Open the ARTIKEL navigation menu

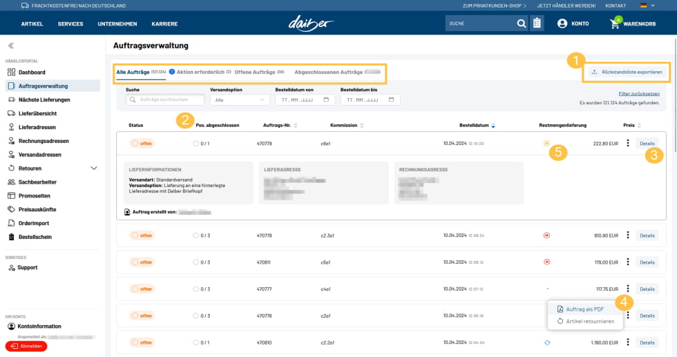[32, 23]
